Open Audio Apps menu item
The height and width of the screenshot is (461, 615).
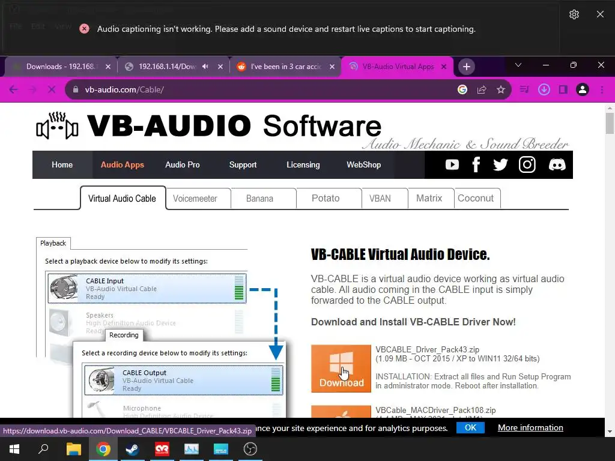click(x=123, y=164)
